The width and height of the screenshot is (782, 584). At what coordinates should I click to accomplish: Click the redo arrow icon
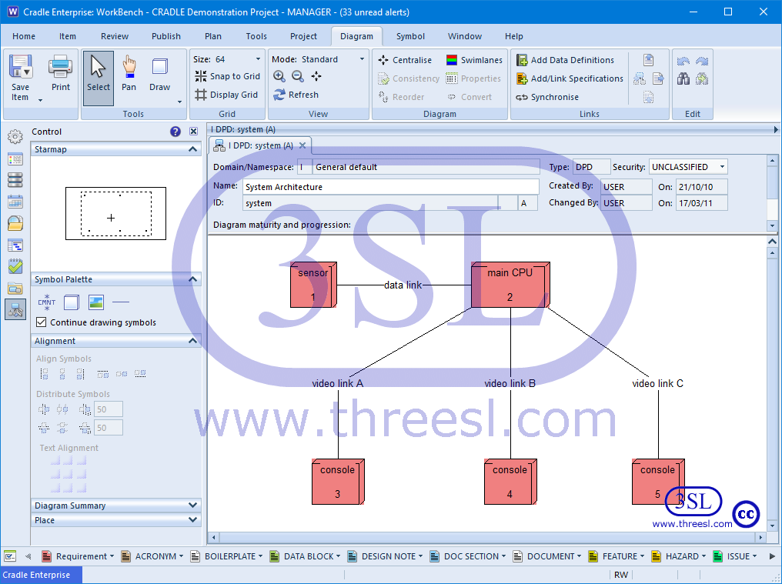(702, 61)
